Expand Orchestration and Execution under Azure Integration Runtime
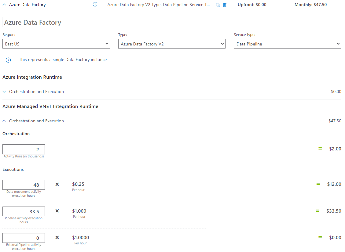This screenshot has width=345, height=252. pyautogui.click(x=4, y=92)
